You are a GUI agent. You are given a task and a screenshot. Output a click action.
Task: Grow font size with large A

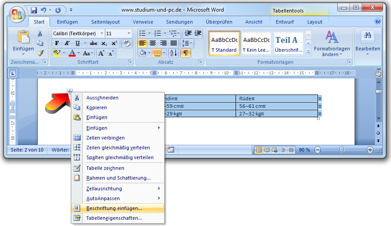101,53
